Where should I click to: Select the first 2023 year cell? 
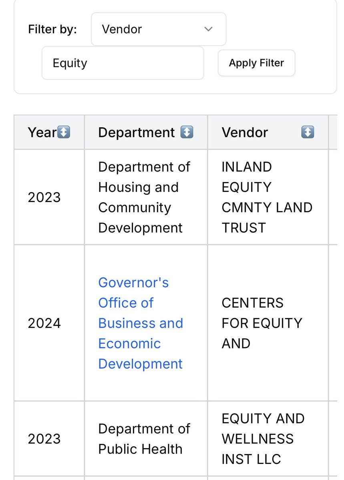pyautogui.click(x=44, y=197)
